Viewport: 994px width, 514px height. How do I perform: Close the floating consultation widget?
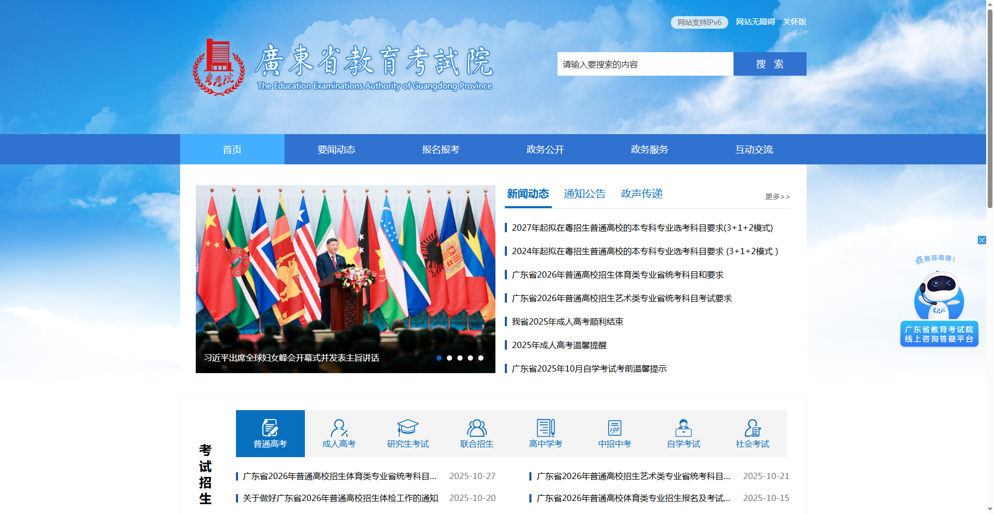coord(983,240)
